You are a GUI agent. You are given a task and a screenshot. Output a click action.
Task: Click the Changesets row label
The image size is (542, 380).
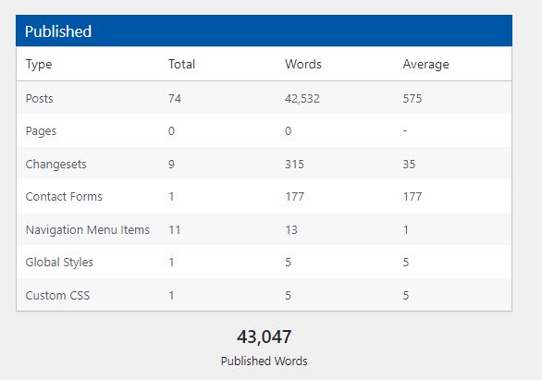pos(56,164)
